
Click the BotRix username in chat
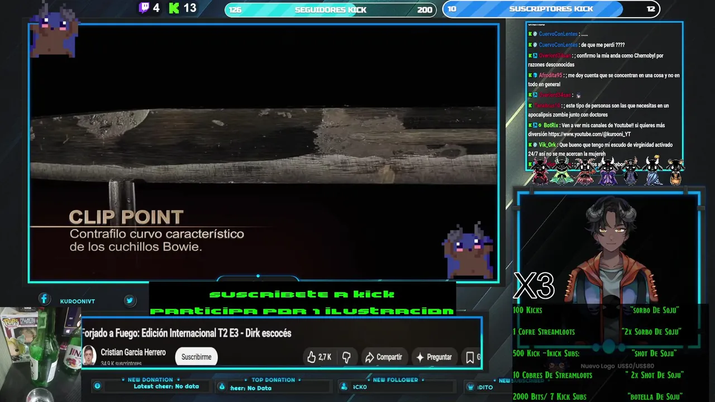[550, 125]
